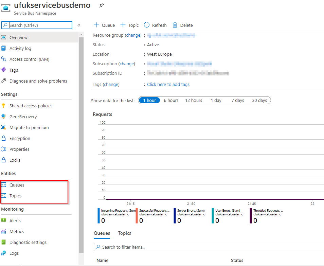
Task: Click the Queues entity icon
Action: click(x=3, y=184)
